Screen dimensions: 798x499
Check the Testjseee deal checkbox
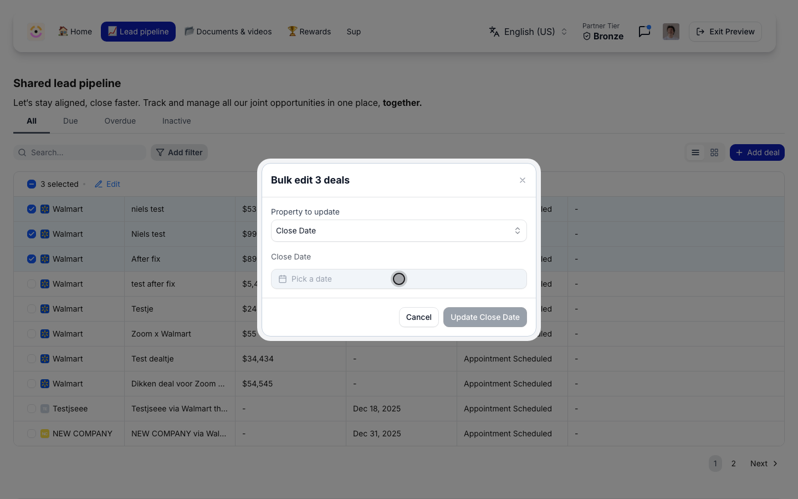(32, 409)
